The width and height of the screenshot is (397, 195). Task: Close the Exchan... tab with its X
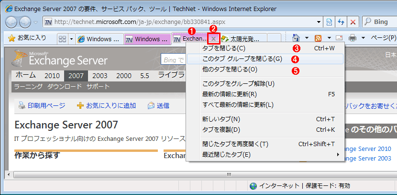(x=214, y=38)
